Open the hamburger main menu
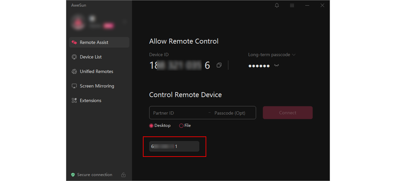 (292, 5)
